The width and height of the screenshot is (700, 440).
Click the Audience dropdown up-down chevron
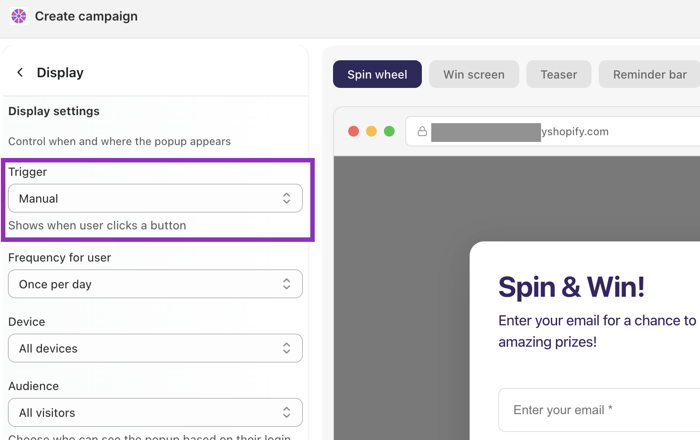[287, 412]
